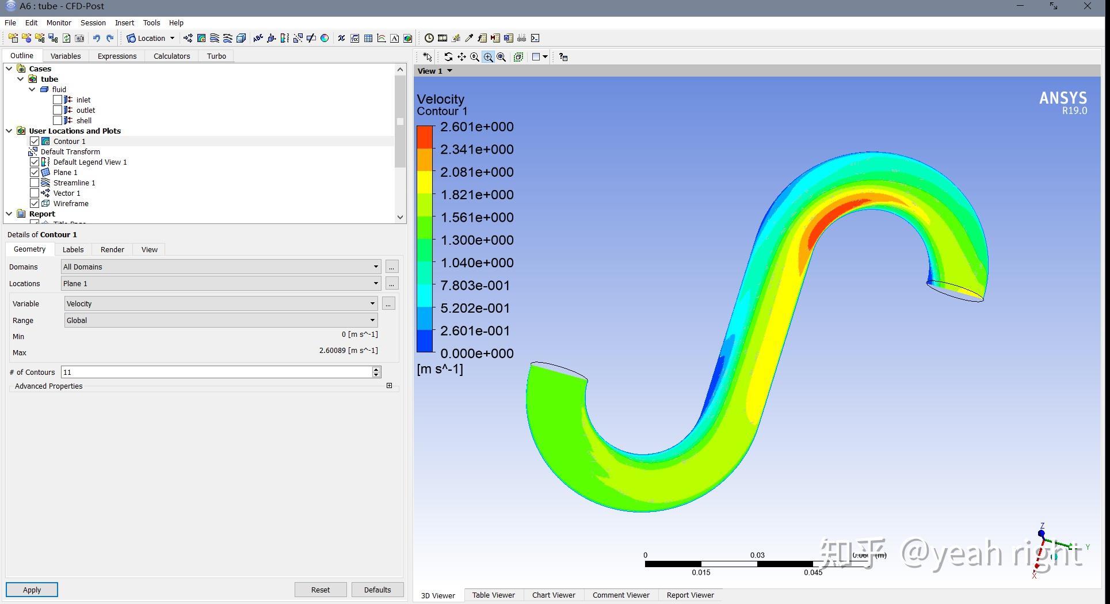This screenshot has height=604, width=1110.
Task: Enable the Streamline 1 checkbox
Action: [x=35, y=183]
